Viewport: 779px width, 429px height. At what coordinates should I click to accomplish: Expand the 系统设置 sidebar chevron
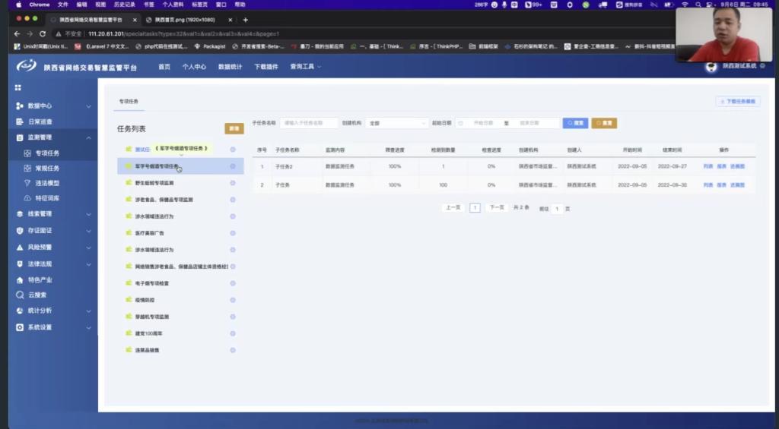point(88,327)
